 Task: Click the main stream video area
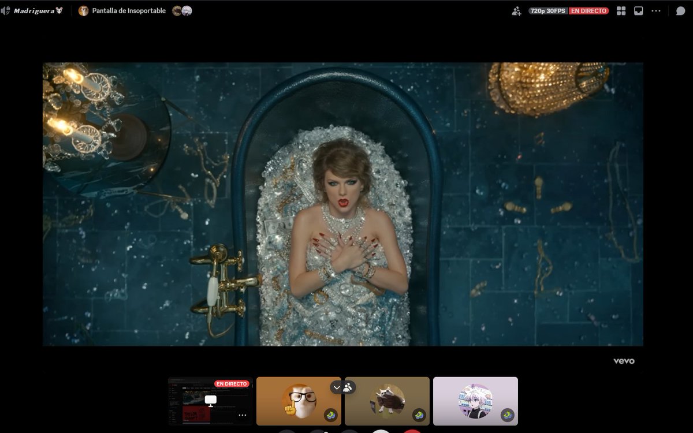click(343, 204)
